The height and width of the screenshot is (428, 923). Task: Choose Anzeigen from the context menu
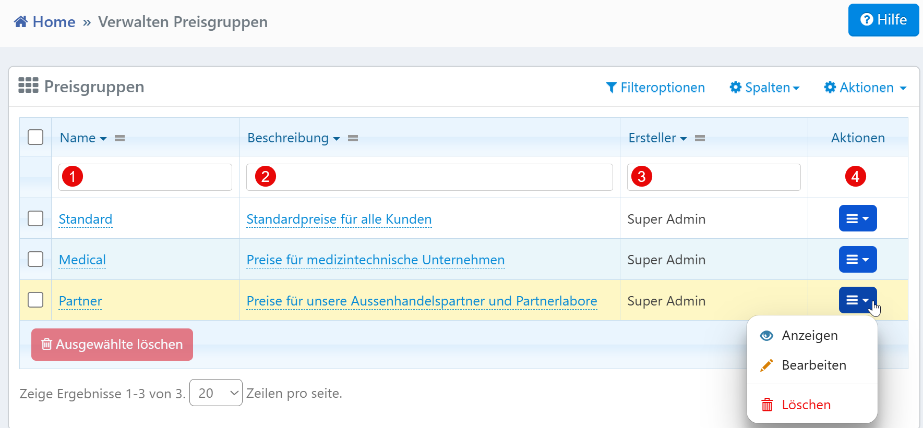[809, 336]
